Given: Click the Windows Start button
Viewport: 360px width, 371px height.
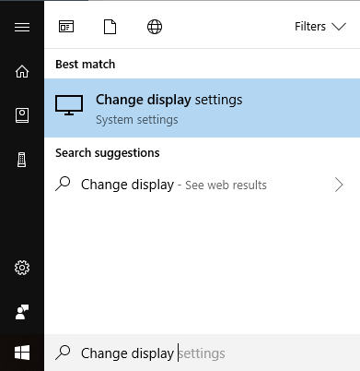Looking at the screenshot, I should [22, 353].
